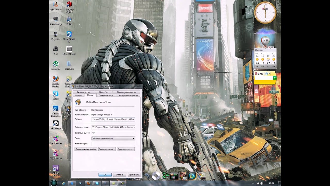330x186 pixels.
Task: Click the Дополнительно button
Action: point(126,149)
